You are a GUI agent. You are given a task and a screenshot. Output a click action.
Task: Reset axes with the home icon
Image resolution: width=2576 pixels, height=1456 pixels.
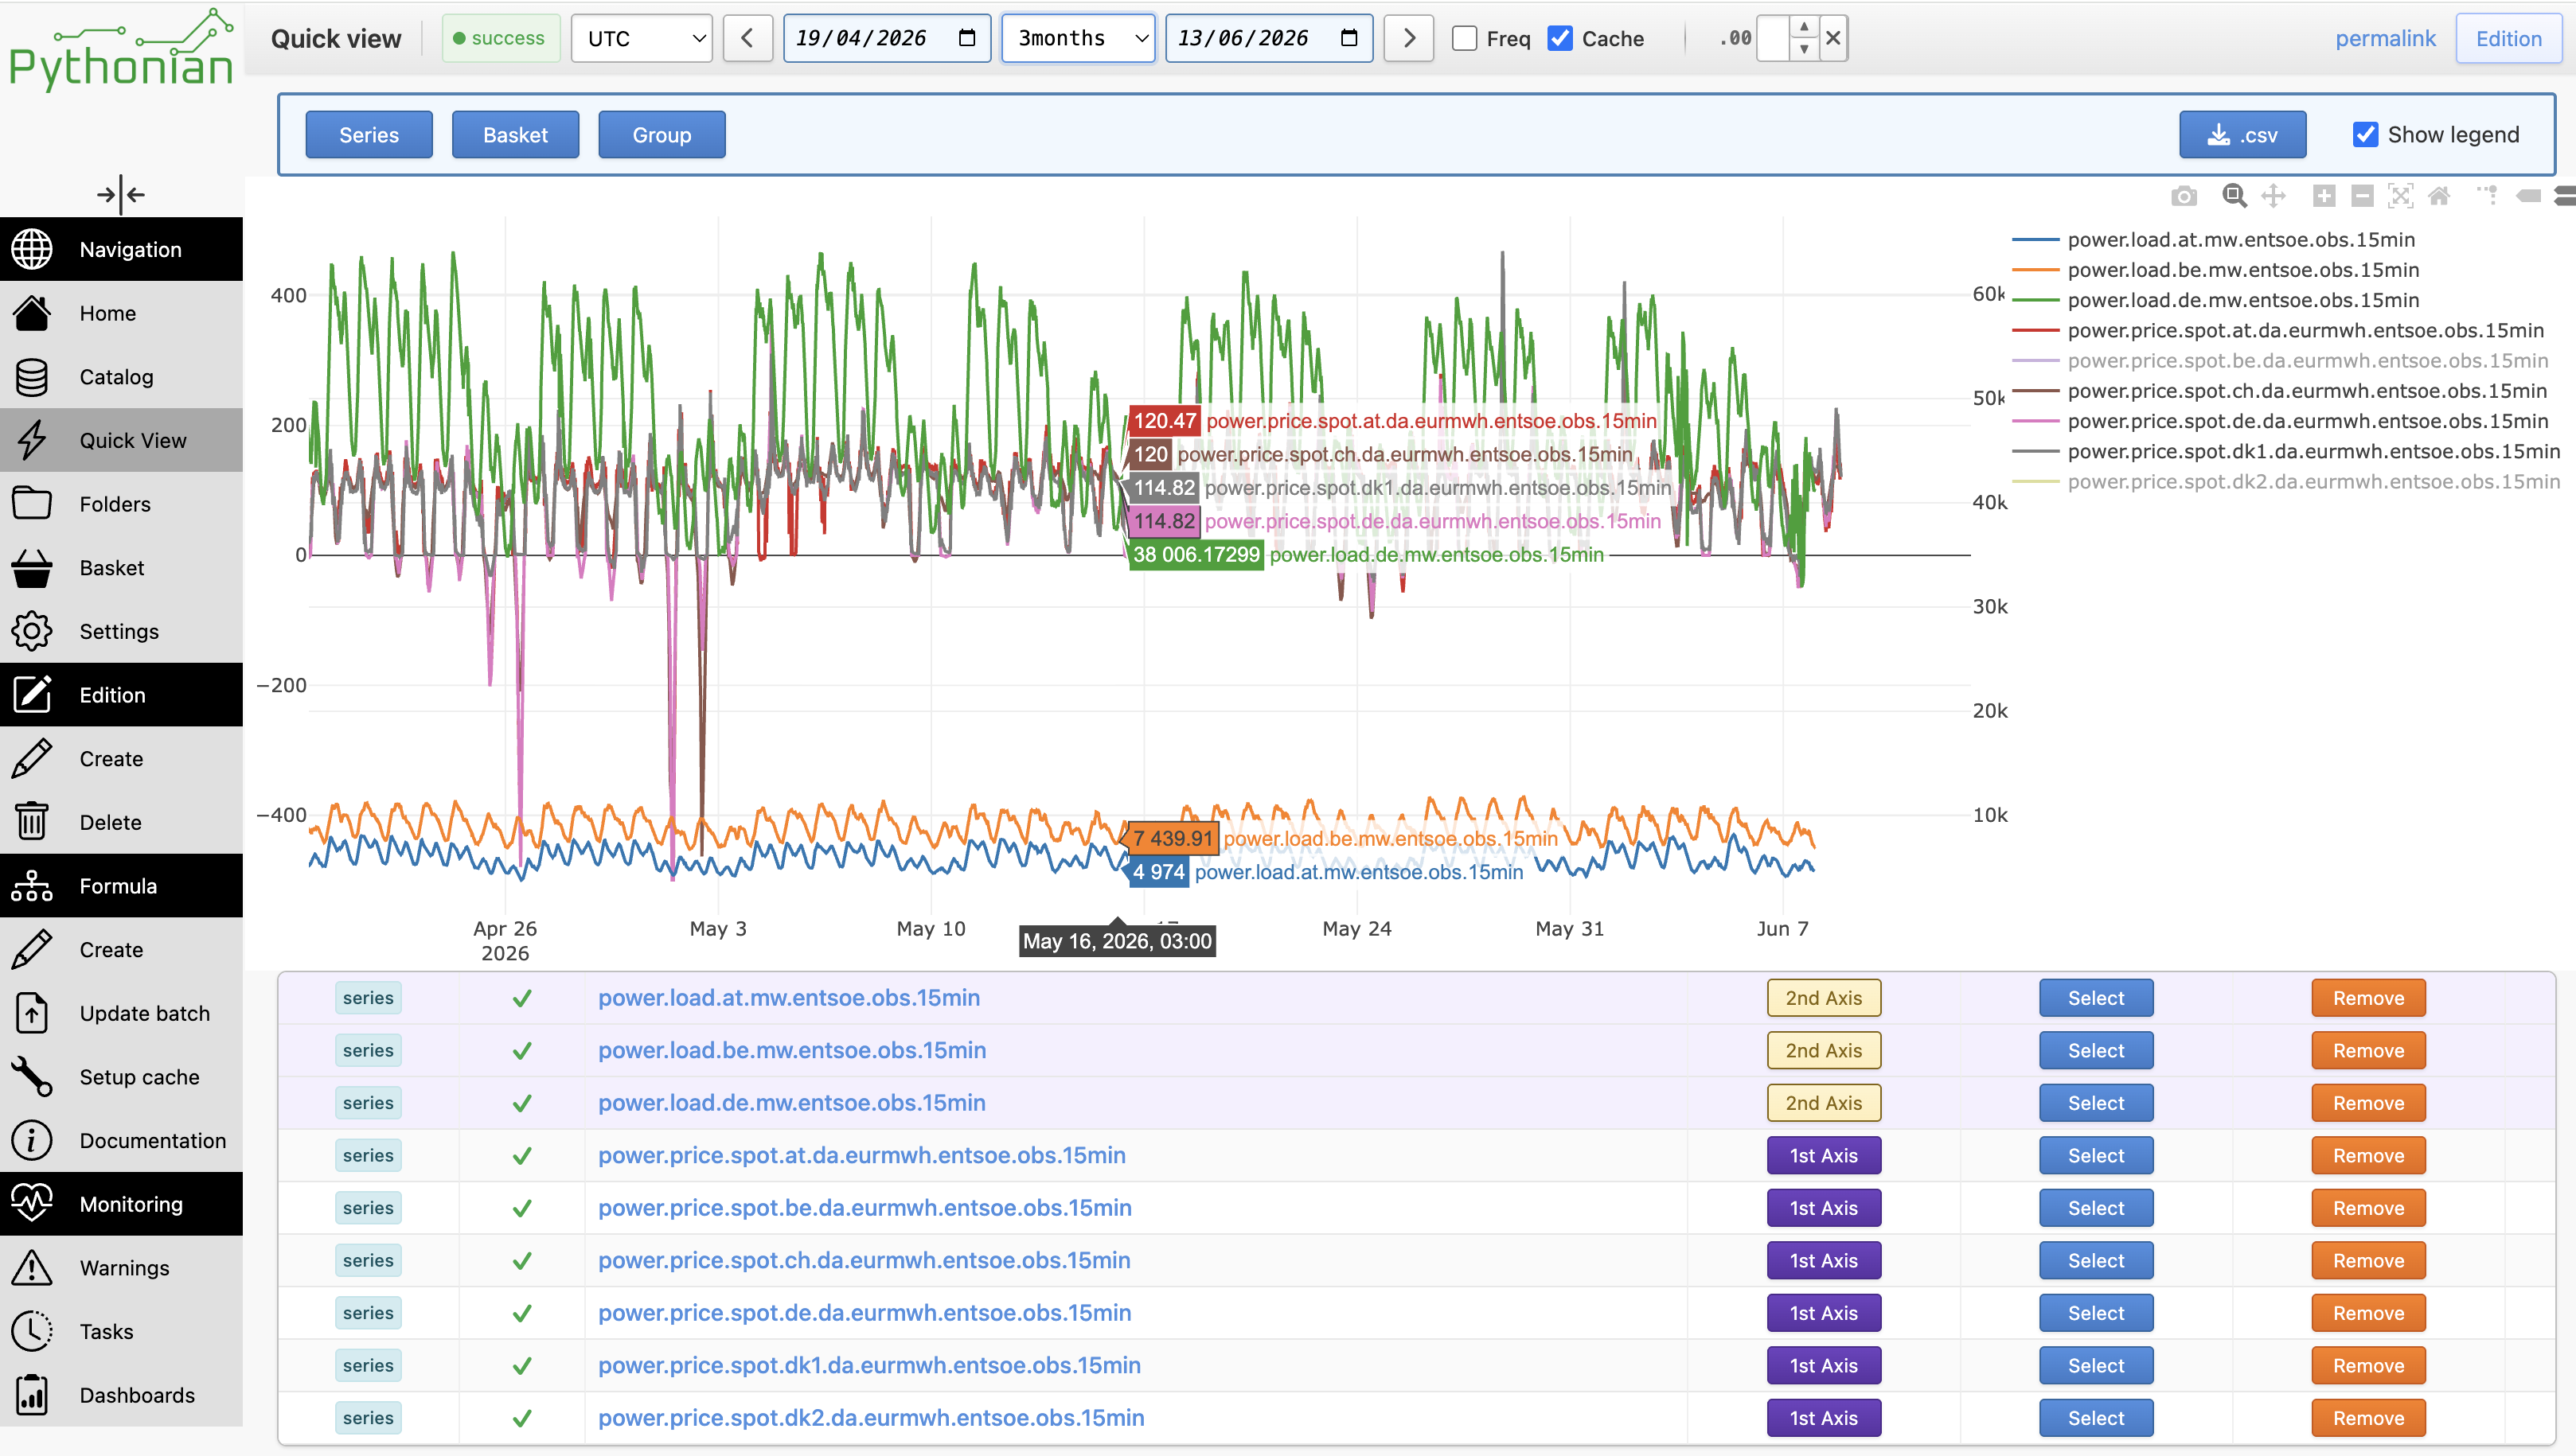tap(2439, 196)
